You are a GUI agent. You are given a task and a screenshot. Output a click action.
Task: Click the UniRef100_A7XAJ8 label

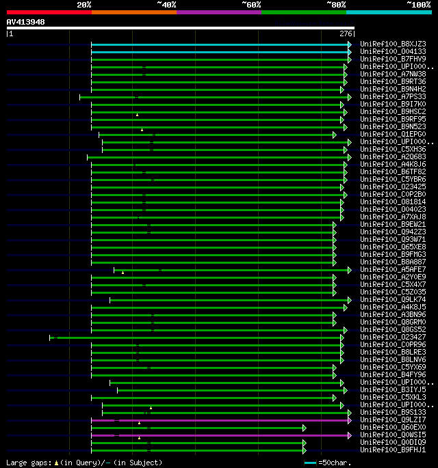point(393,217)
